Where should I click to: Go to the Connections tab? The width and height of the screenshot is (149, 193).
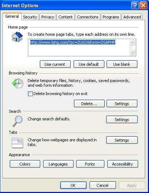coord(88,17)
